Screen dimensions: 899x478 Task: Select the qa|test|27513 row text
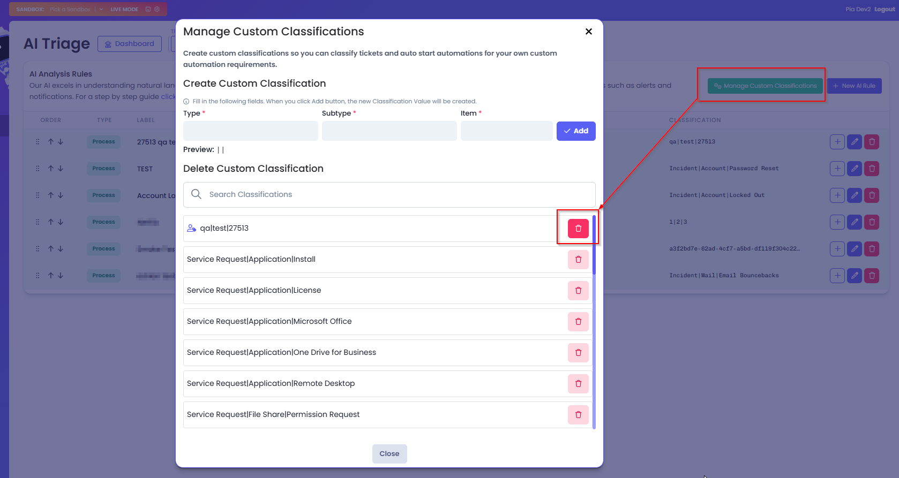click(x=224, y=228)
